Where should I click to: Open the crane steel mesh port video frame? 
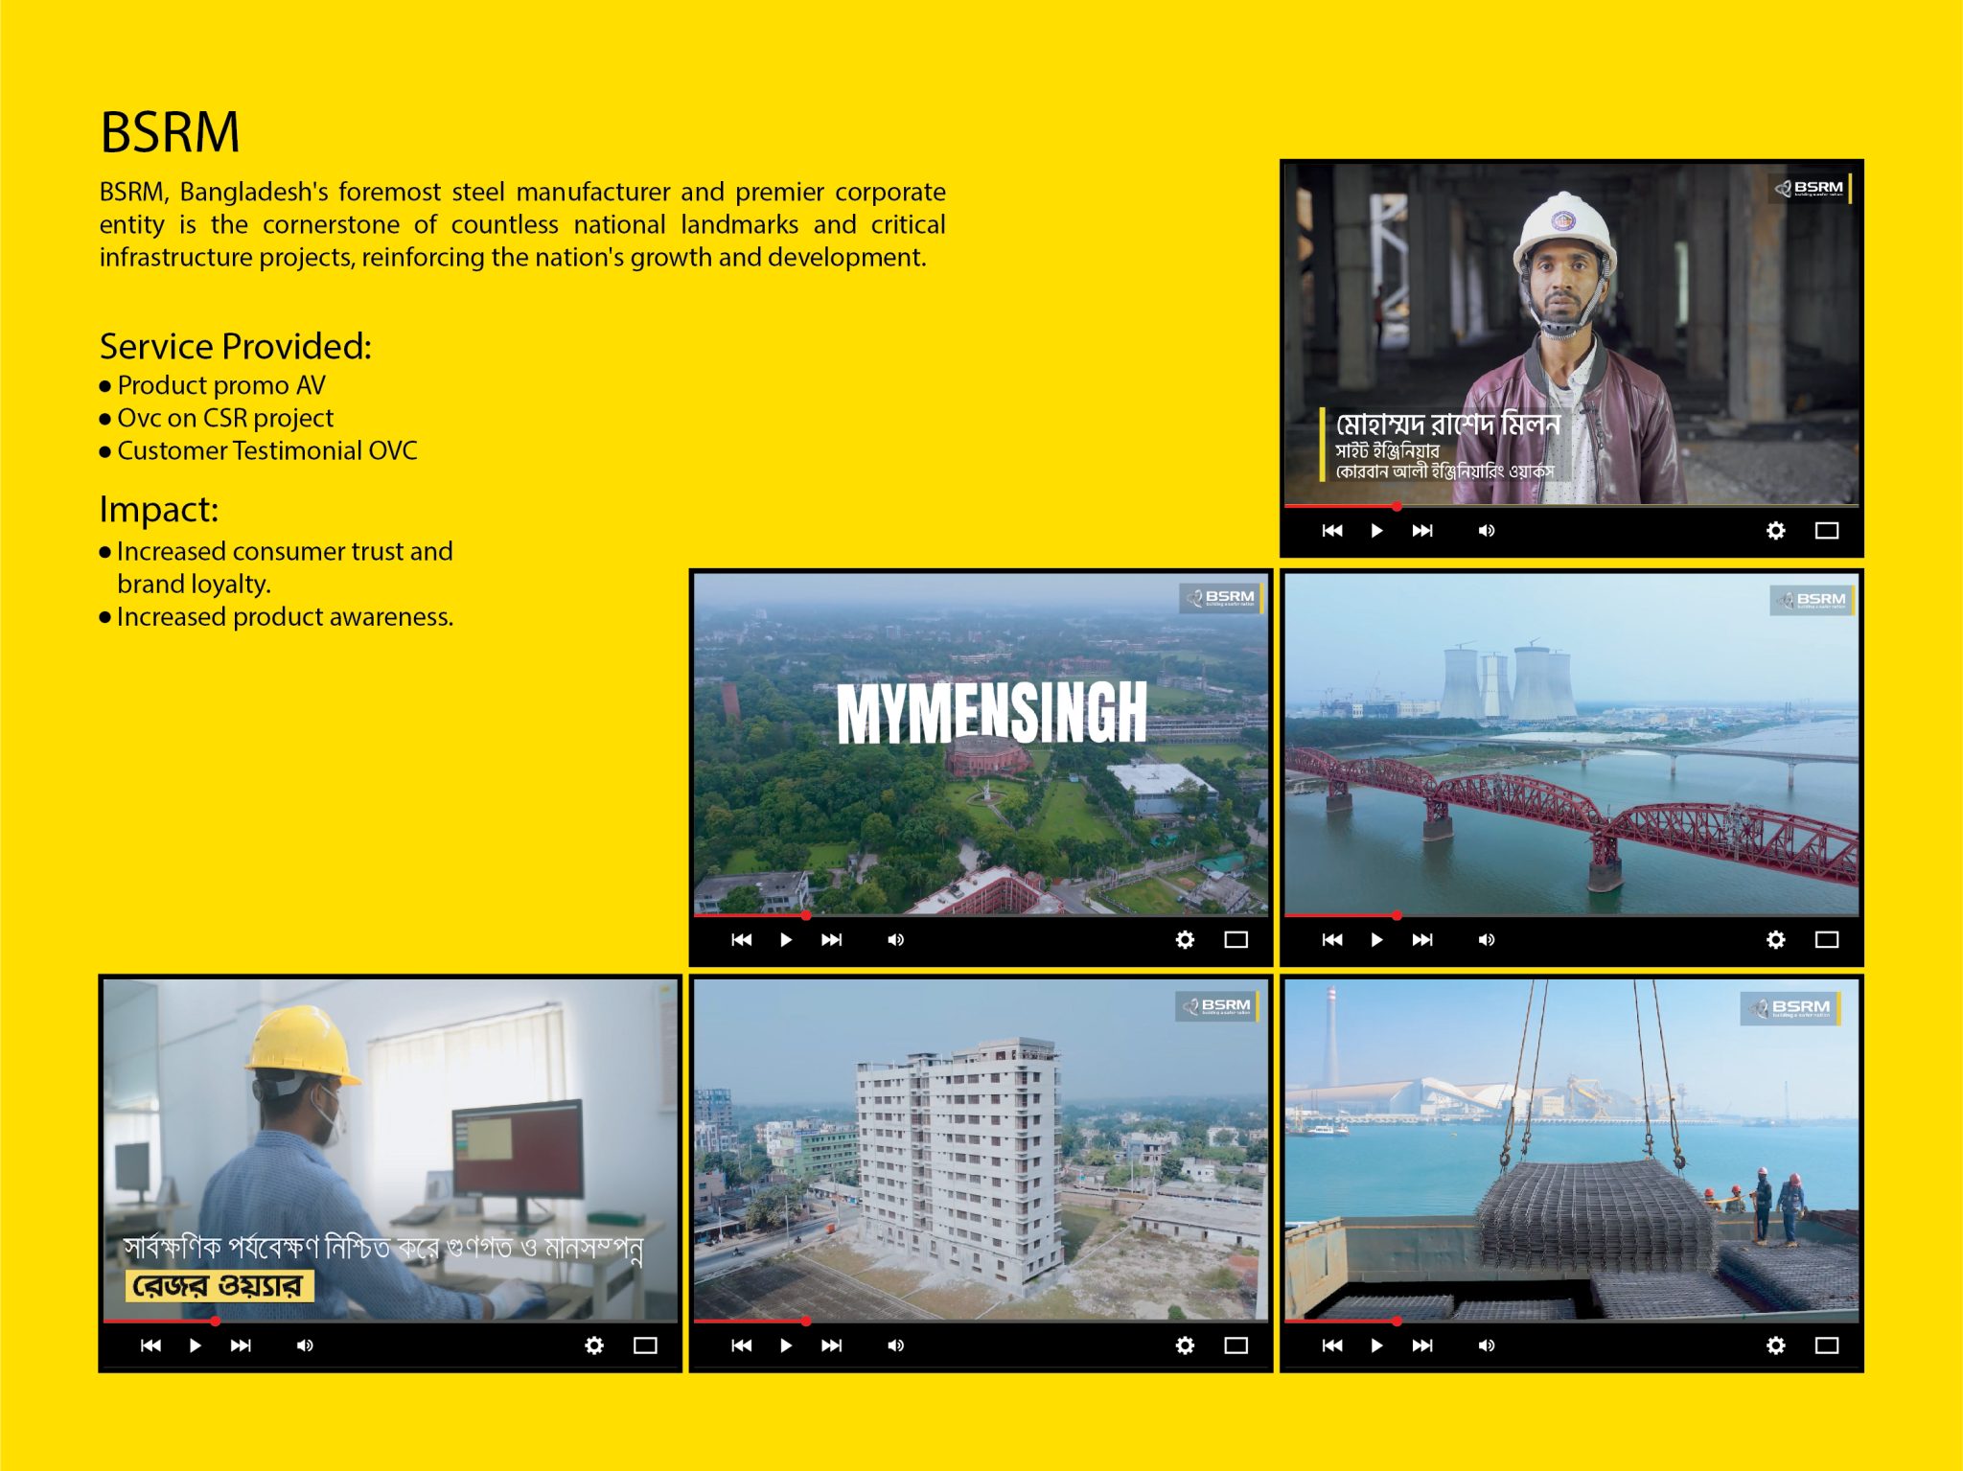tap(1572, 1149)
